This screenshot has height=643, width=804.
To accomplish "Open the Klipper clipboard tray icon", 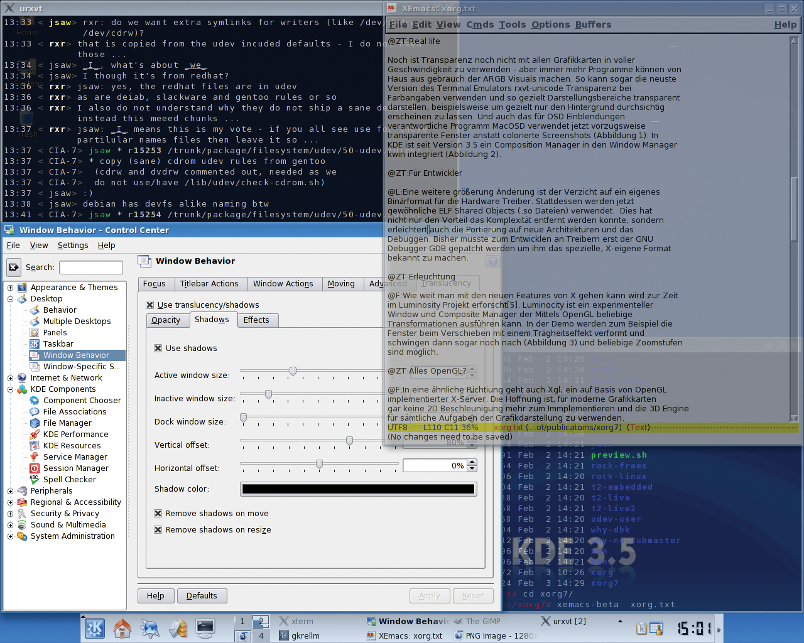I will 642,629.
